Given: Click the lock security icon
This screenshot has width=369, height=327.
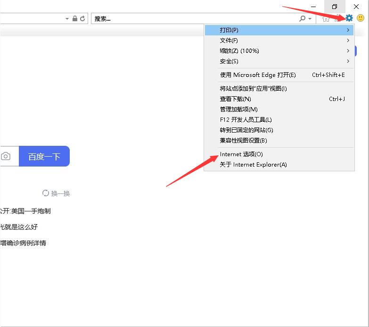Looking at the screenshot, I should (75, 18).
